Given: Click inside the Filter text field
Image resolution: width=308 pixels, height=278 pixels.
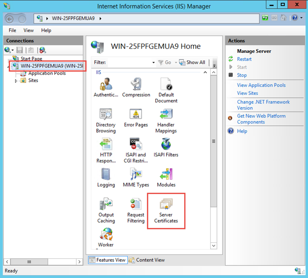Looking at the screenshot, I should [x=130, y=63].
